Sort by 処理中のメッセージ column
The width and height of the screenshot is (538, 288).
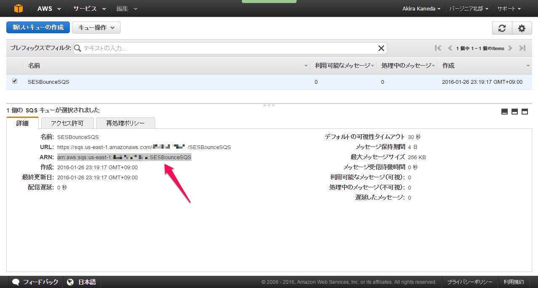pyautogui.click(x=407, y=66)
